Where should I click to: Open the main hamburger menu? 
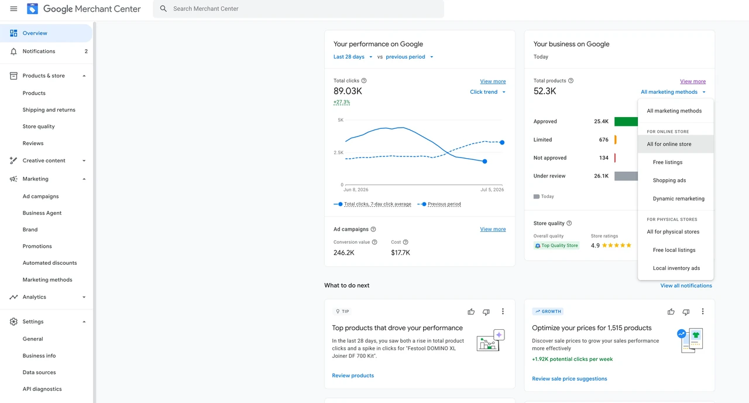click(x=13, y=9)
